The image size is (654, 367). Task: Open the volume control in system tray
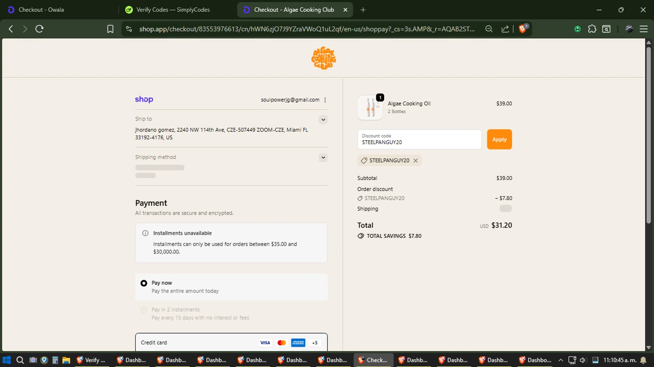click(x=582, y=360)
